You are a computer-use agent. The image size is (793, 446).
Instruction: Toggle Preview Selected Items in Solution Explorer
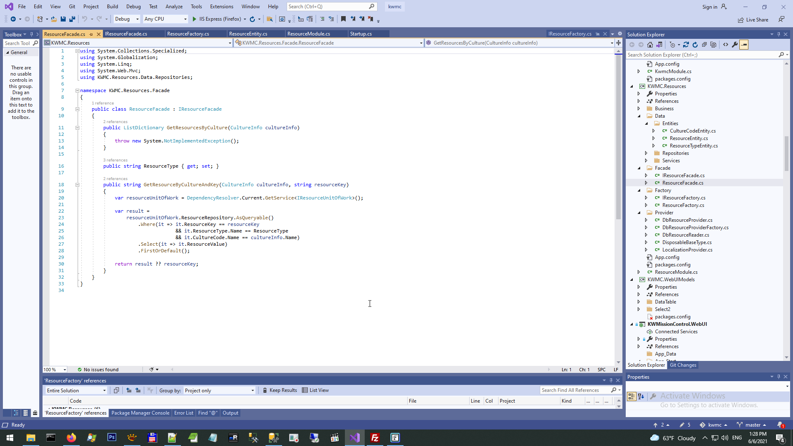click(x=744, y=45)
